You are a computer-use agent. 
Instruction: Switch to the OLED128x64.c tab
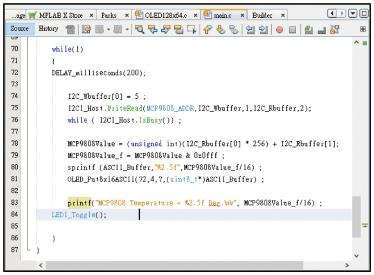tap(166, 16)
